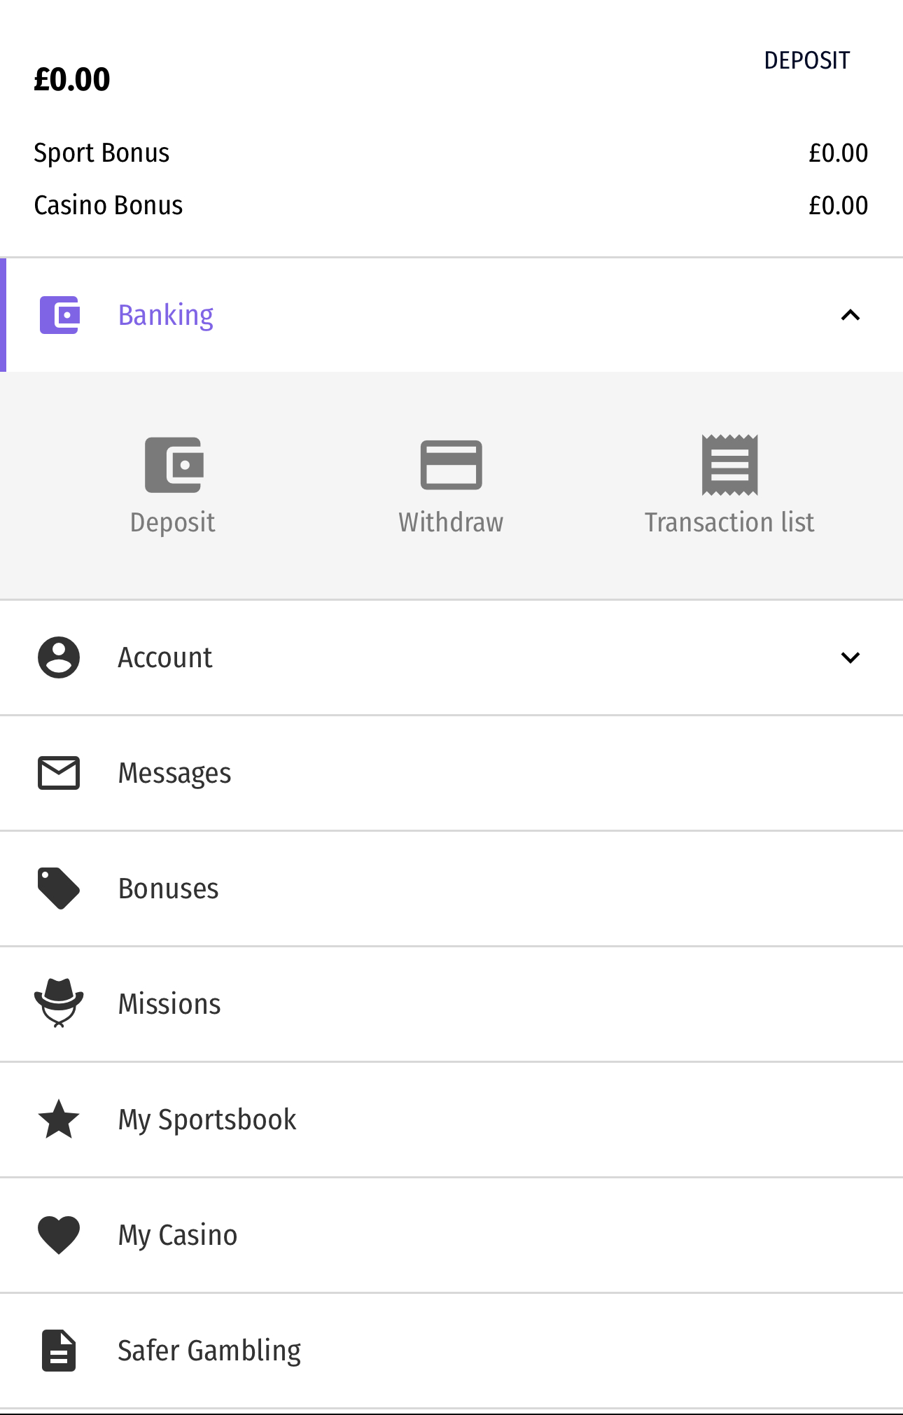Open the Bonuses menu item
The height and width of the screenshot is (1415, 903).
168,888
